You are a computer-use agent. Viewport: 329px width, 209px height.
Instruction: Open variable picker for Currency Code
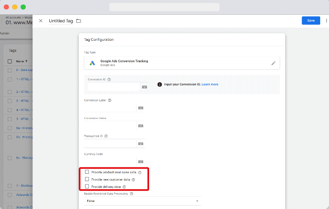pyautogui.click(x=141, y=161)
